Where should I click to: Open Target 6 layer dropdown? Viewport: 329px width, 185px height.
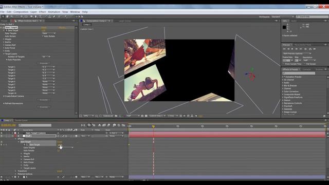click(x=48, y=82)
